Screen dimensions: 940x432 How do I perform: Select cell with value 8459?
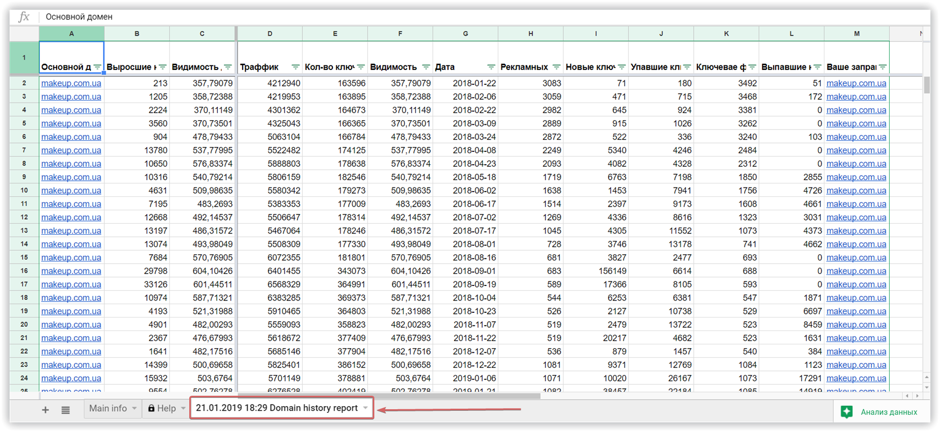(x=791, y=324)
